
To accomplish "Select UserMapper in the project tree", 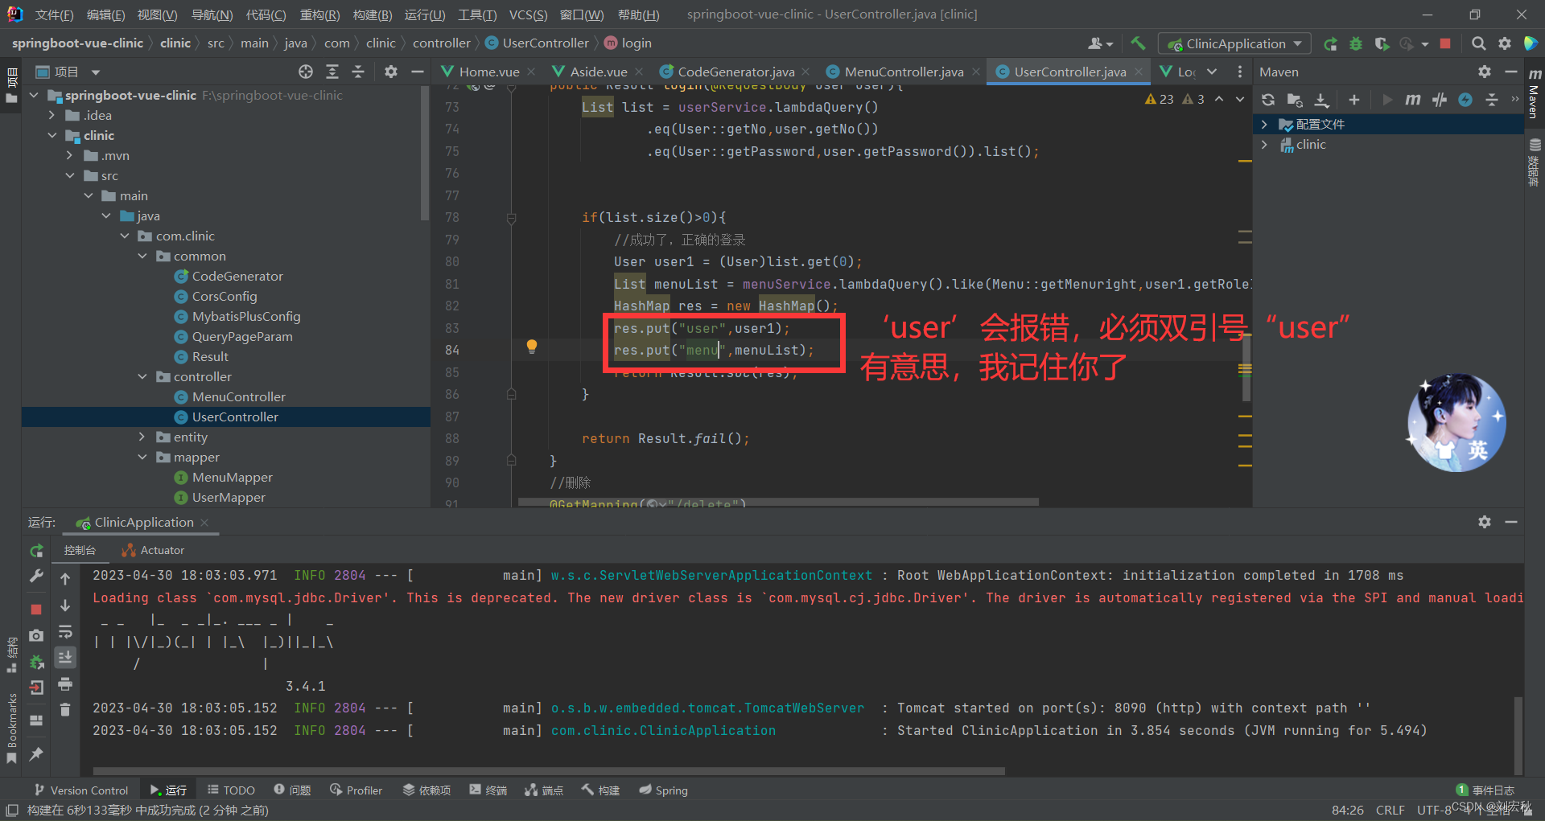I will pos(229,497).
